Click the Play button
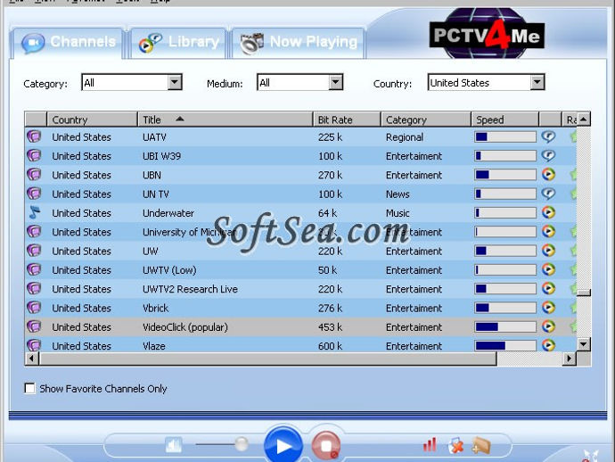Viewport: 615px width, 462px height. pos(283,446)
